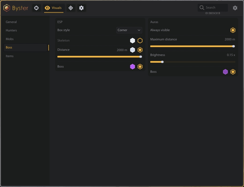244x187 pixels.
Task: Adjust the ESP Distance slider
Action: click(x=100, y=57)
